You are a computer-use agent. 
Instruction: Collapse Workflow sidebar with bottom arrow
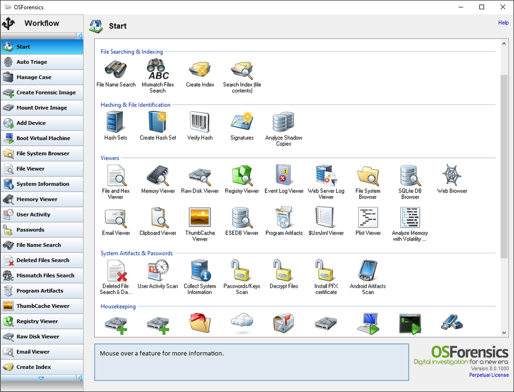(x=80, y=378)
